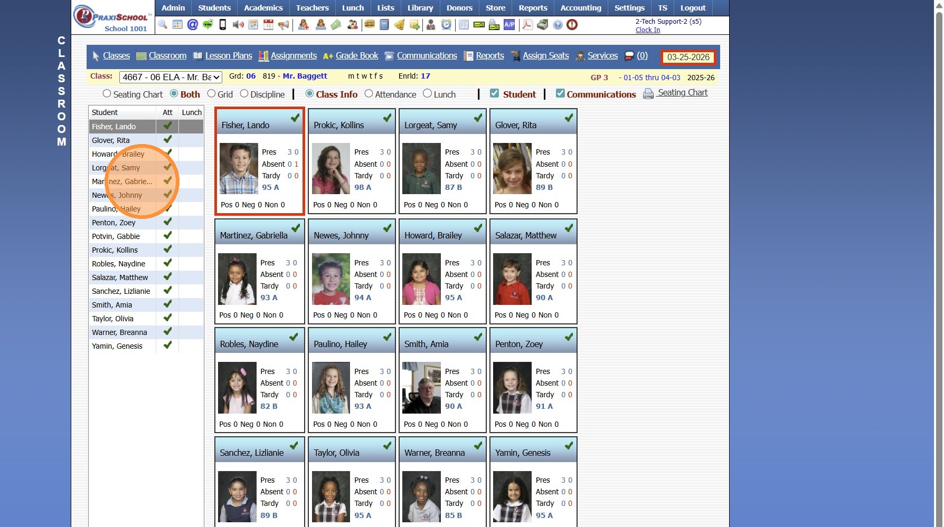
Task: Click Samy Lorgeat's student photo
Action: click(x=421, y=169)
